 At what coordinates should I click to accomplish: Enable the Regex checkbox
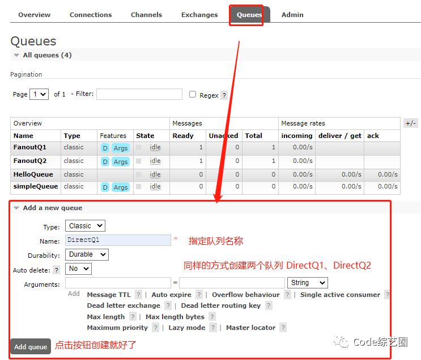tap(193, 94)
